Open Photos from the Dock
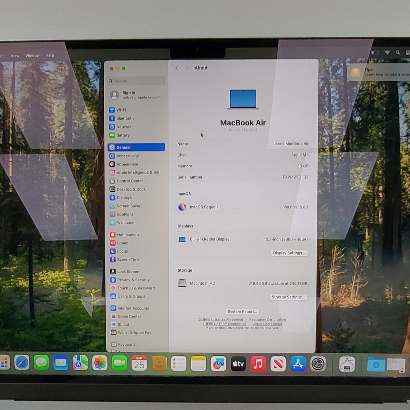 coord(100,363)
